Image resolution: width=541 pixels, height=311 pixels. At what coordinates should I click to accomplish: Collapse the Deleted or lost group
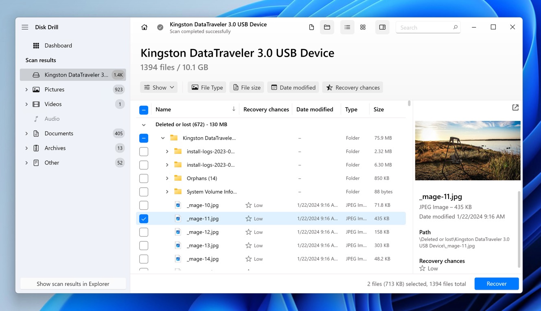(x=144, y=125)
